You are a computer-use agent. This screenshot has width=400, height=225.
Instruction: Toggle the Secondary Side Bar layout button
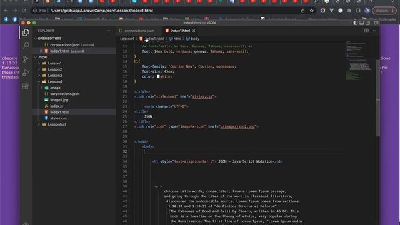pos(368,22)
